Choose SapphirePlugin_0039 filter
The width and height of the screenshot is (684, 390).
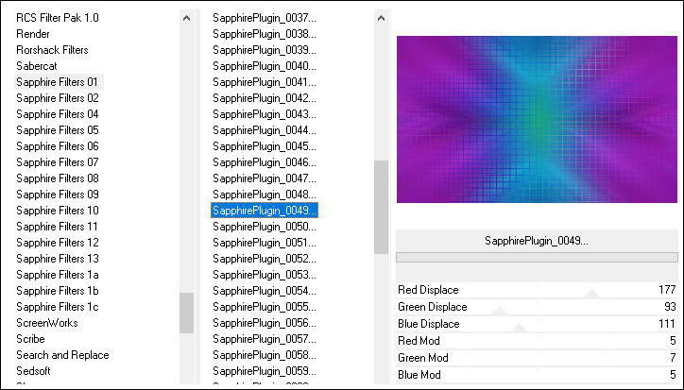pos(265,50)
